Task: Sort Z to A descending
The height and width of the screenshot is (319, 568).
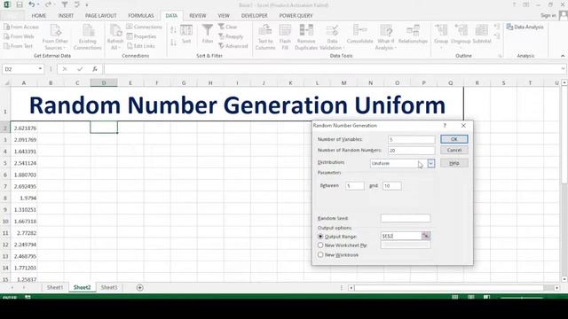Action: pyautogui.click(x=173, y=43)
